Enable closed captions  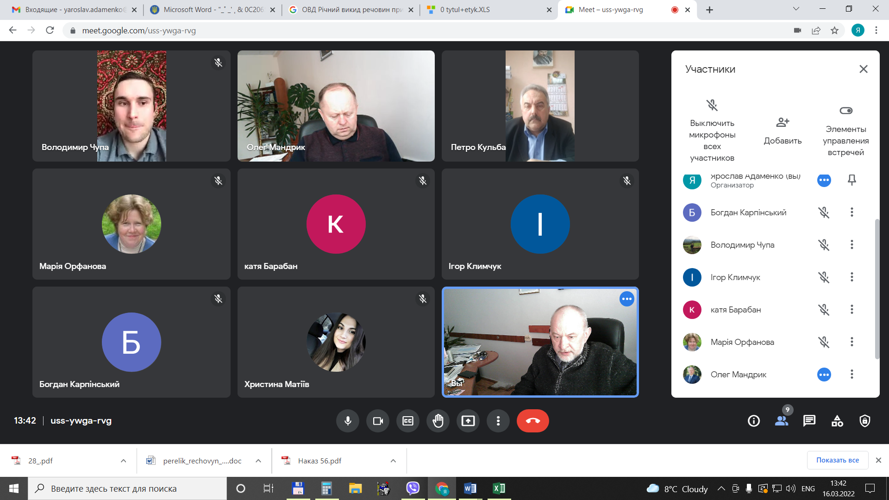click(x=408, y=421)
